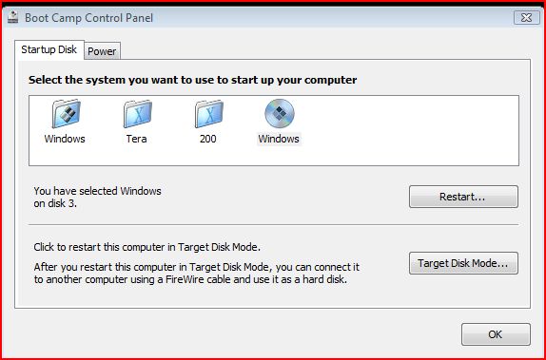The width and height of the screenshot is (546, 360).
Task: Select the Windows disc-shaped startup icon
Action: coord(280,114)
